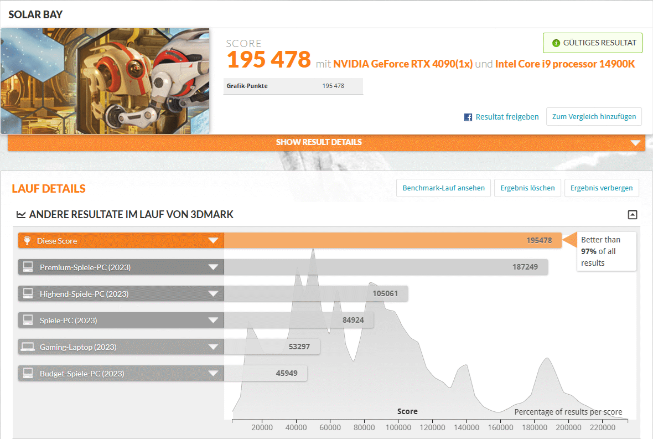This screenshot has width=653, height=439.
Task: Expand the Gaming-Laptop (2023) dropdown arrow
Action: pos(213,347)
